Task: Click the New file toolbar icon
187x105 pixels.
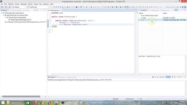Action: (54, 7)
